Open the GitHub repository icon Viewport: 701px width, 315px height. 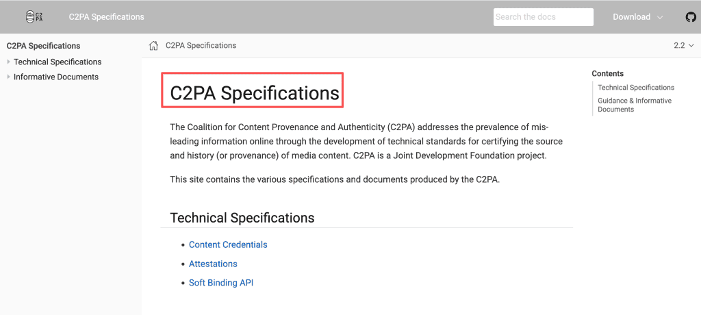tap(691, 17)
